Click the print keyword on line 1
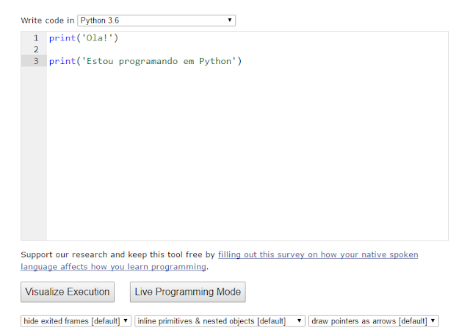 tap(61, 37)
